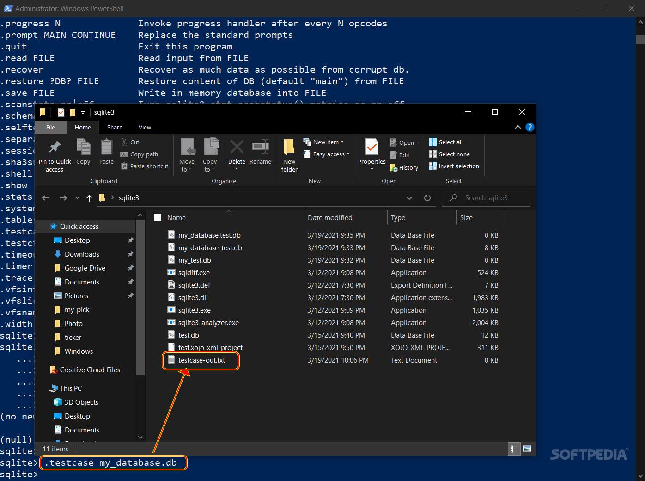Open the address bar history dropdown

(x=409, y=198)
